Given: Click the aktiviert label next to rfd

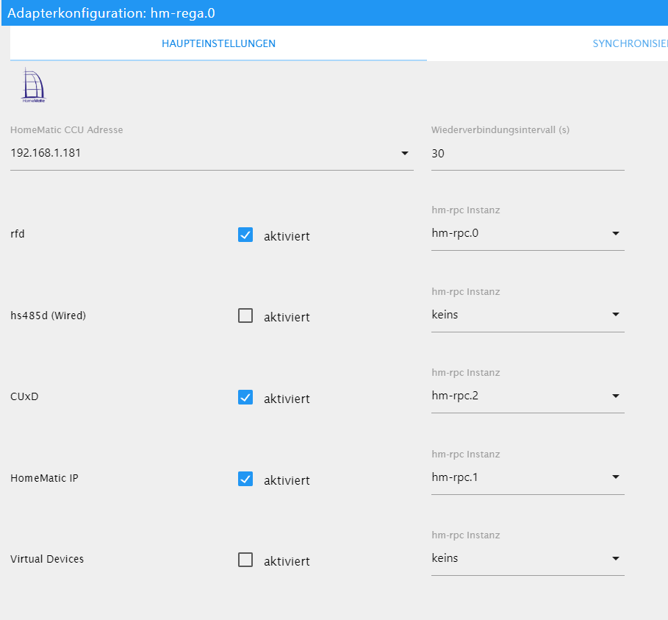Looking at the screenshot, I should [287, 236].
